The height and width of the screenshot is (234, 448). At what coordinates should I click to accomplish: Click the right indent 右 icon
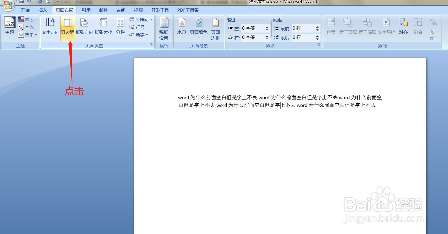click(x=230, y=38)
